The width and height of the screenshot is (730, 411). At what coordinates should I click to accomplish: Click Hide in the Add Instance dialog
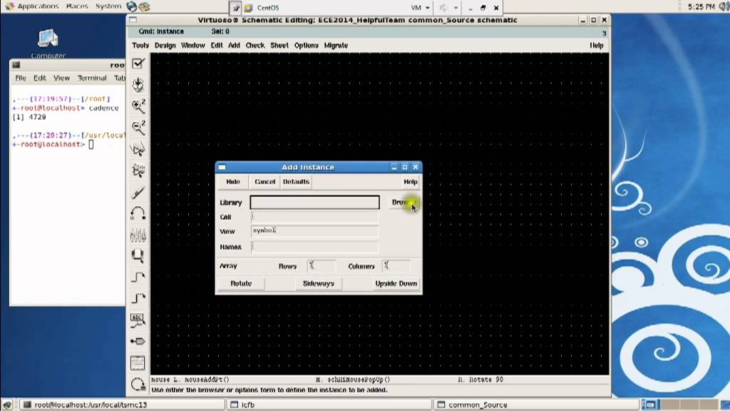(233, 181)
